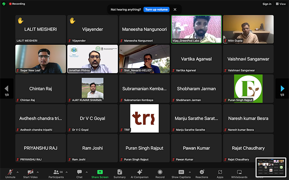This screenshot has width=289, height=180.
Task: Start recording with the Record icon
Action: (x=160, y=172)
